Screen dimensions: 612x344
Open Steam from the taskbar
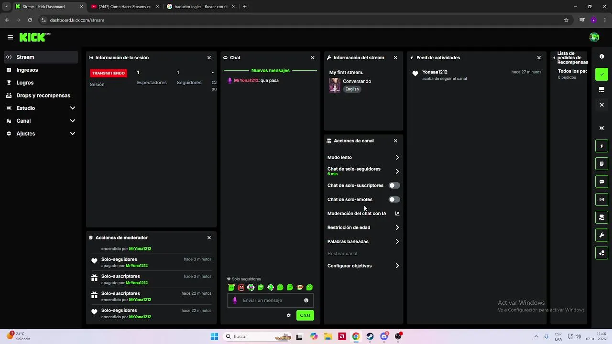pos(370,336)
